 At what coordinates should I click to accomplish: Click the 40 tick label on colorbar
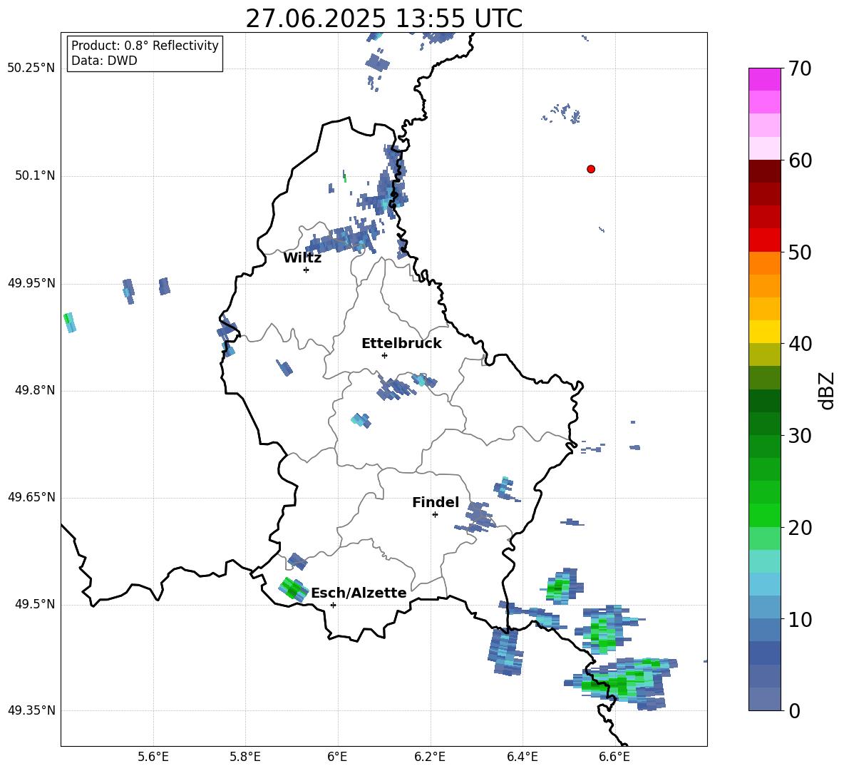[799, 344]
